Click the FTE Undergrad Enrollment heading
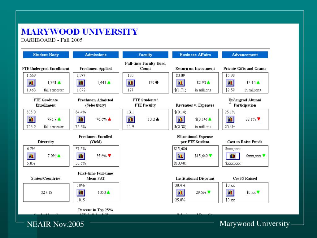 pos(46,68)
